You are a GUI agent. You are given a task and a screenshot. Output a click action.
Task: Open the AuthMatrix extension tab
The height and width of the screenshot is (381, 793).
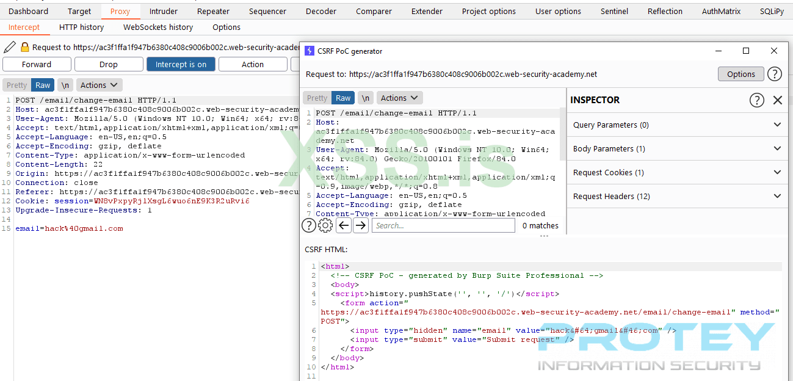pyautogui.click(x=721, y=11)
